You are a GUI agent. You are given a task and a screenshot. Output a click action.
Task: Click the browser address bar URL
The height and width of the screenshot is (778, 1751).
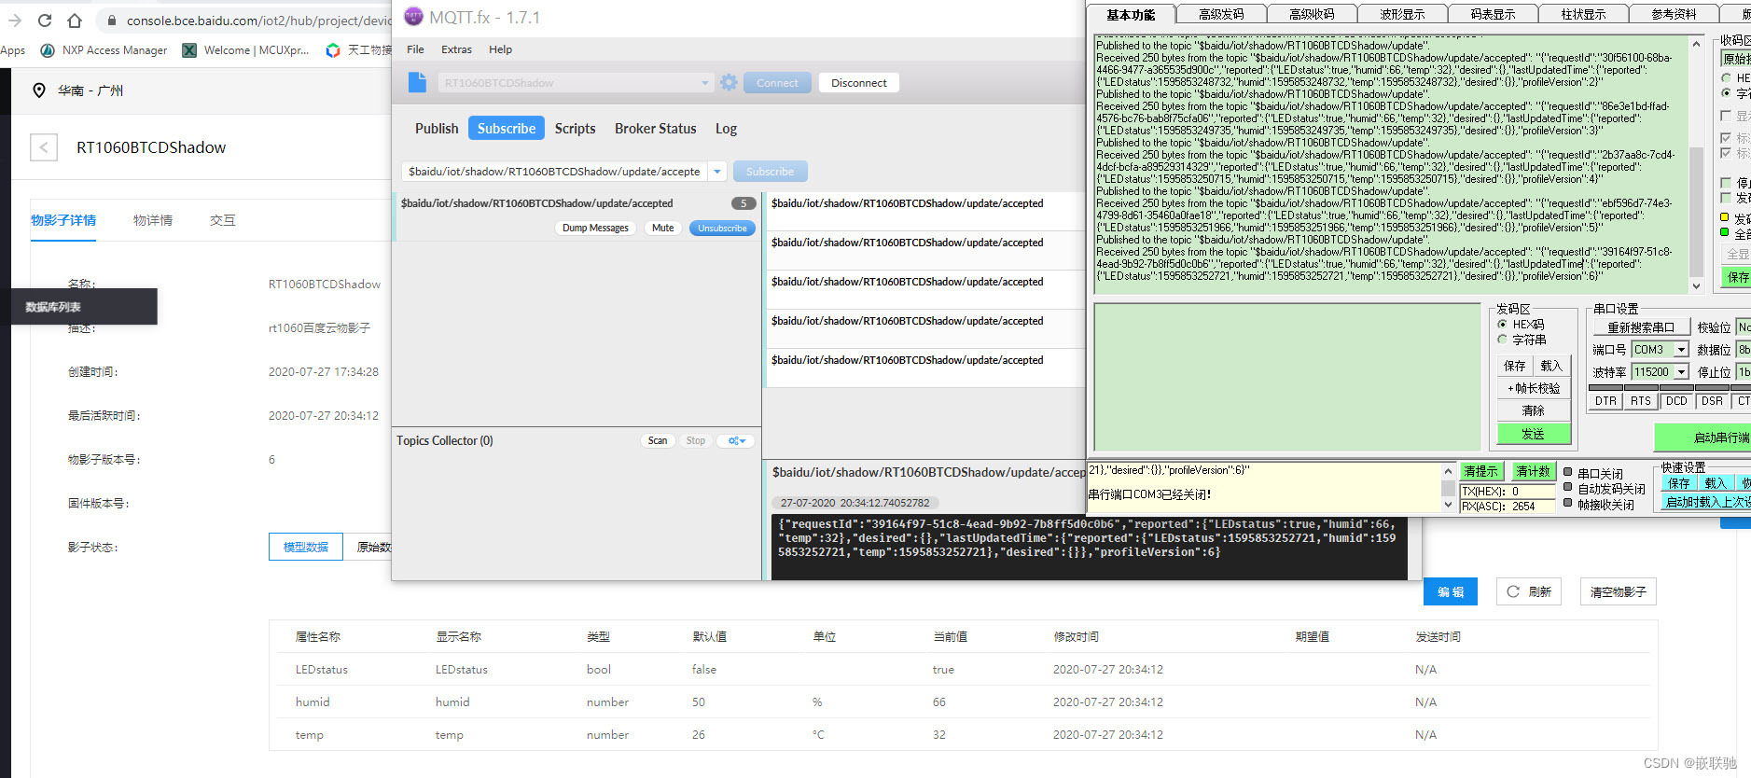(258, 20)
